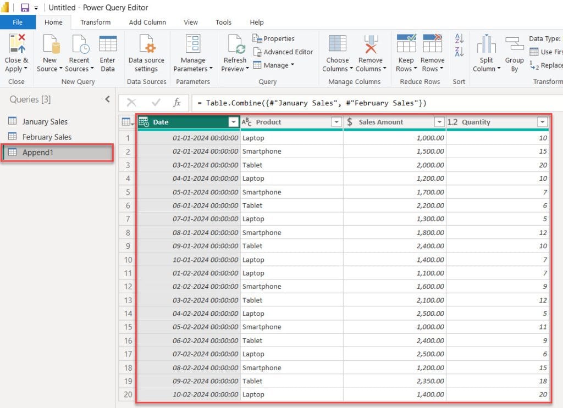Click Sales Amount currency type icon
This screenshot has height=408, width=563.
pos(350,122)
